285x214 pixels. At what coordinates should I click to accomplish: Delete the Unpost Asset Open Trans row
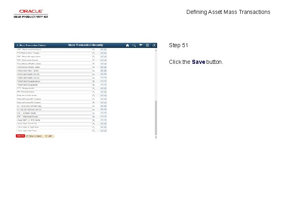105,131
